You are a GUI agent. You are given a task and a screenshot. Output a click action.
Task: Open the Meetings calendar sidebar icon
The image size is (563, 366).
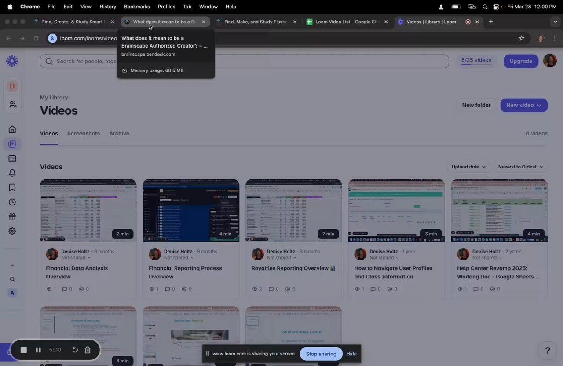coord(12,158)
